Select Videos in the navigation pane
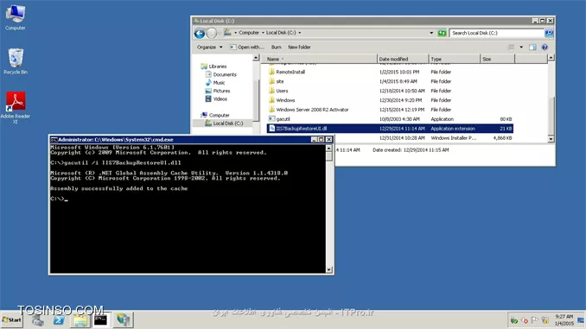The height and width of the screenshot is (329, 586). click(216, 99)
